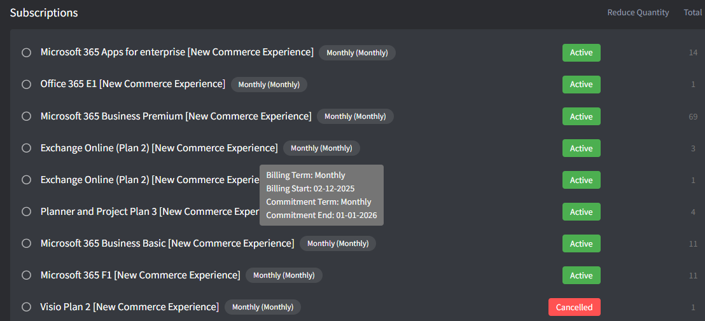The width and height of the screenshot is (705, 321).
Task: Click the Billing Term tooltip box
Action: click(321, 195)
